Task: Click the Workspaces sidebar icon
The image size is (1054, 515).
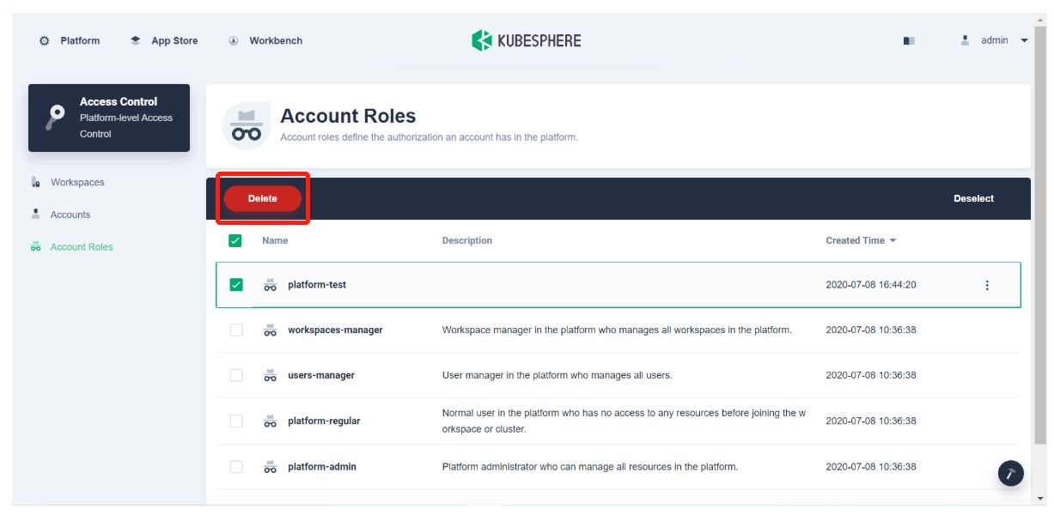Action: tap(36, 183)
